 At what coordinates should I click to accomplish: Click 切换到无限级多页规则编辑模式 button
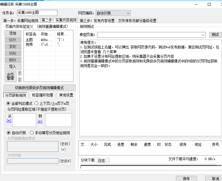click(x=39, y=88)
